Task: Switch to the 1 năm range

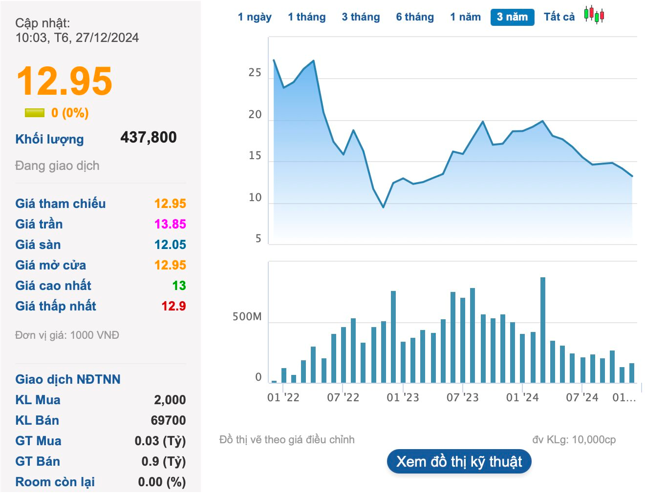Action: click(x=465, y=17)
